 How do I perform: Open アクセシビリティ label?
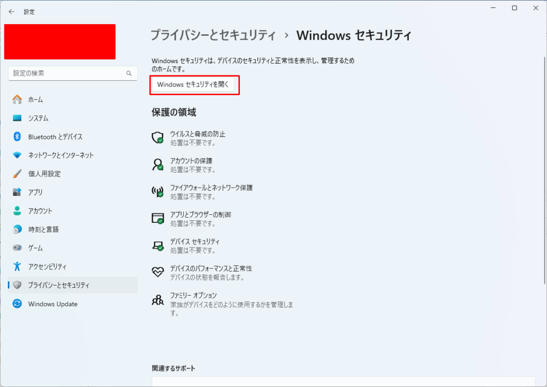pyautogui.click(x=47, y=267)
